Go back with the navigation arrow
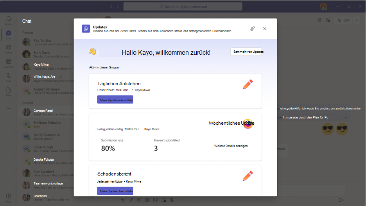366x206 pixels. 111,7
